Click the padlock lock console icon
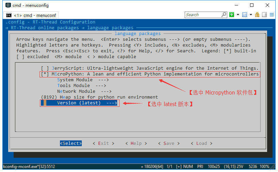 tap(257, 15)
